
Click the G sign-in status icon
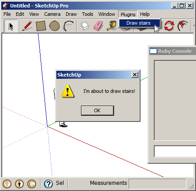(x=32, y=184)
